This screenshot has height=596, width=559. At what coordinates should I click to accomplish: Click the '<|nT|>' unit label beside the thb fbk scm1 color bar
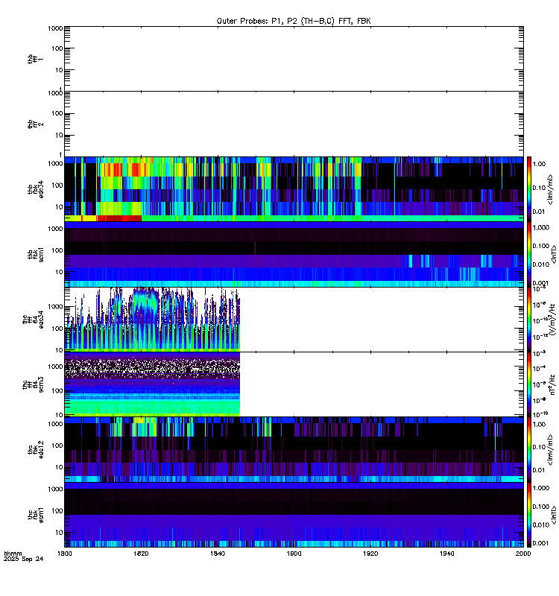(553, 254)
